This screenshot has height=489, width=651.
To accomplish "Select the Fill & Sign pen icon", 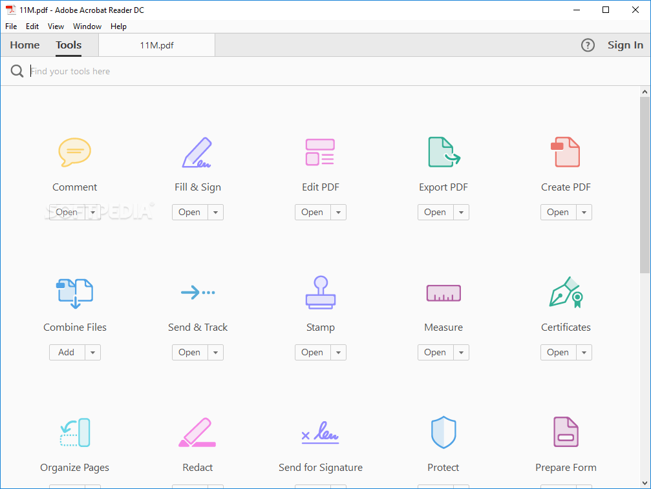I will pos(197,152).
